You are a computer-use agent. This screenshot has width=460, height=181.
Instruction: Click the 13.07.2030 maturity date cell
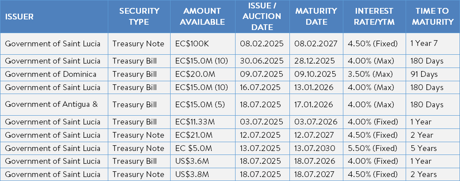[316, 148]
